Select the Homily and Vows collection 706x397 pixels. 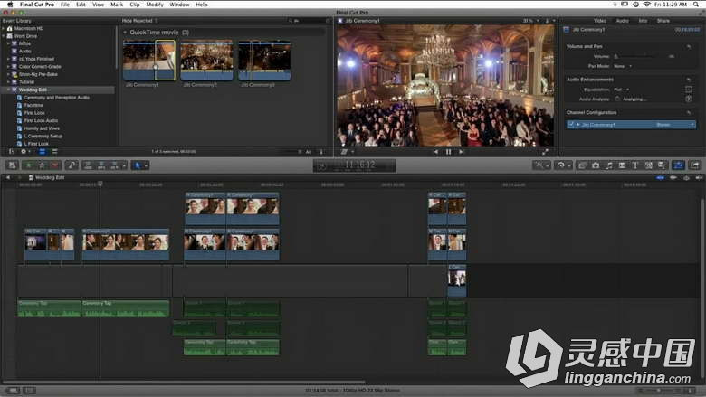pyautogui.click(x=42, y=128)
